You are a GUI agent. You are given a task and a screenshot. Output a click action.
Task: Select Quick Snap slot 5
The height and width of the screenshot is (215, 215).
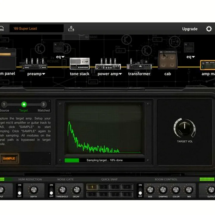[x=92, y=194]
